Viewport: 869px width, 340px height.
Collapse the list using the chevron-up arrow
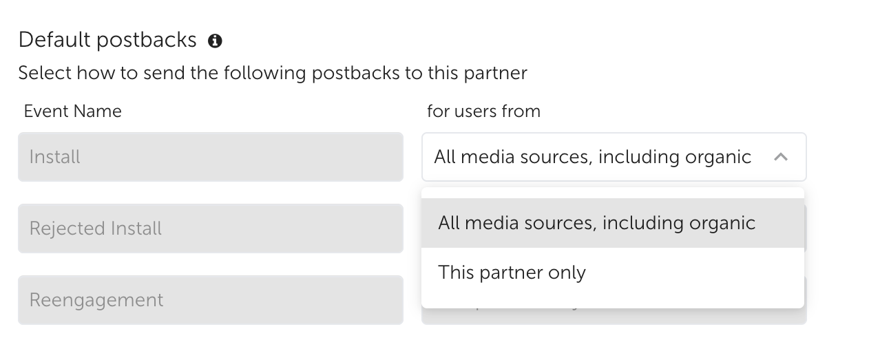pyautogui.click(x=780, y=157)
